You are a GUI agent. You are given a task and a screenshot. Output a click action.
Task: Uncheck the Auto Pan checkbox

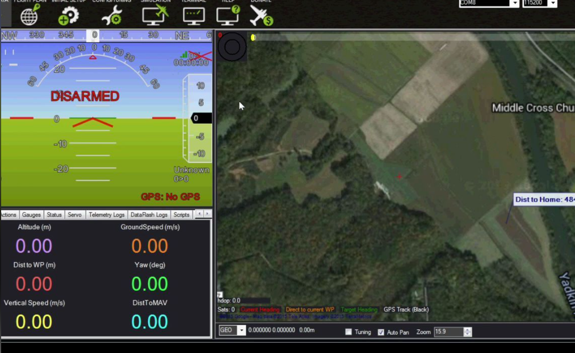[381, 332]
